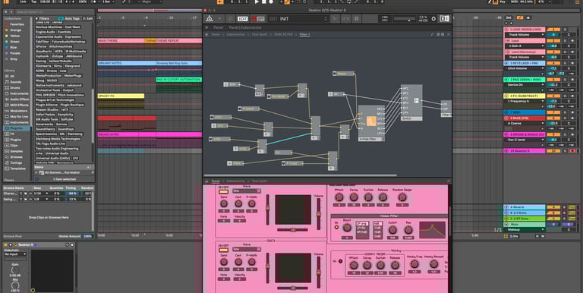
Task: Open the OSC3 Wave selector
Action: (246, 250)
